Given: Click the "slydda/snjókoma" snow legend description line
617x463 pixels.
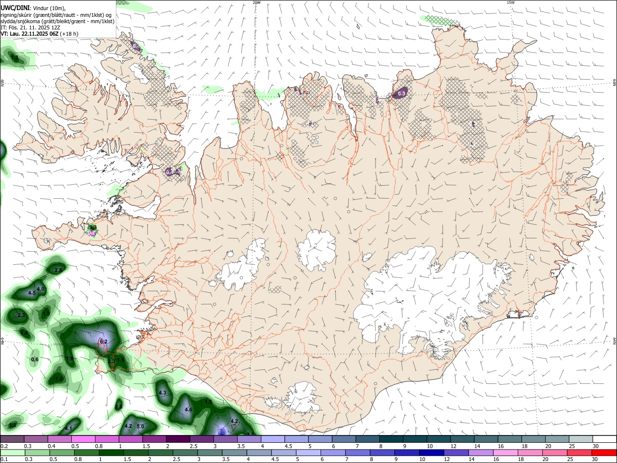Looking at the screenshot, I should pyautogui.click(x=57, y=21).
